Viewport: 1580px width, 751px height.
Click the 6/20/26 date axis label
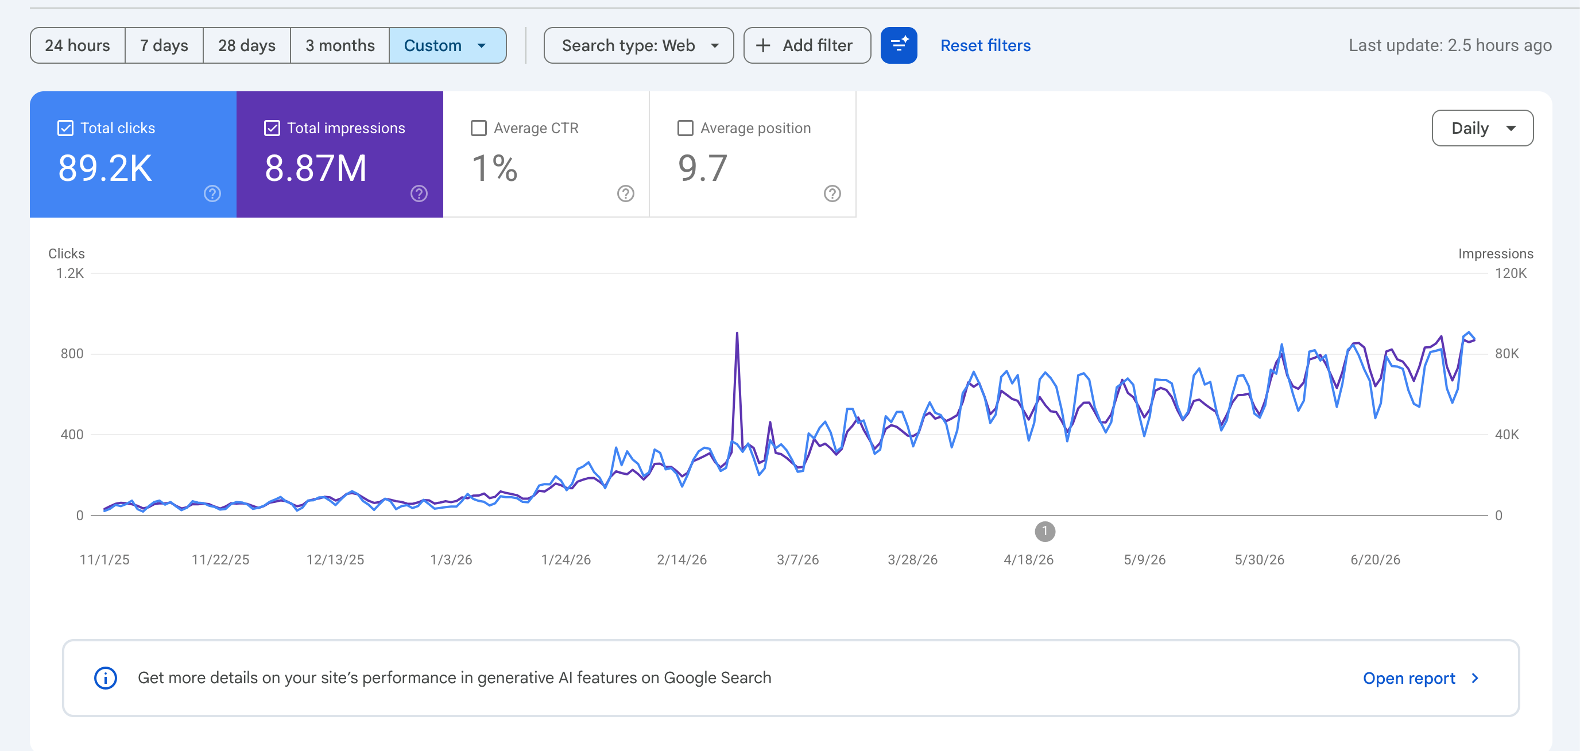click(1375, 560)
